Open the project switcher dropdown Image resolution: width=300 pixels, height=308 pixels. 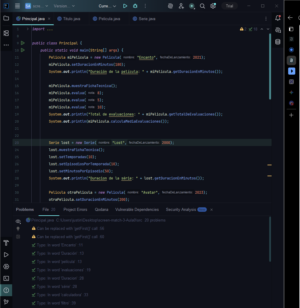(37, 6)
